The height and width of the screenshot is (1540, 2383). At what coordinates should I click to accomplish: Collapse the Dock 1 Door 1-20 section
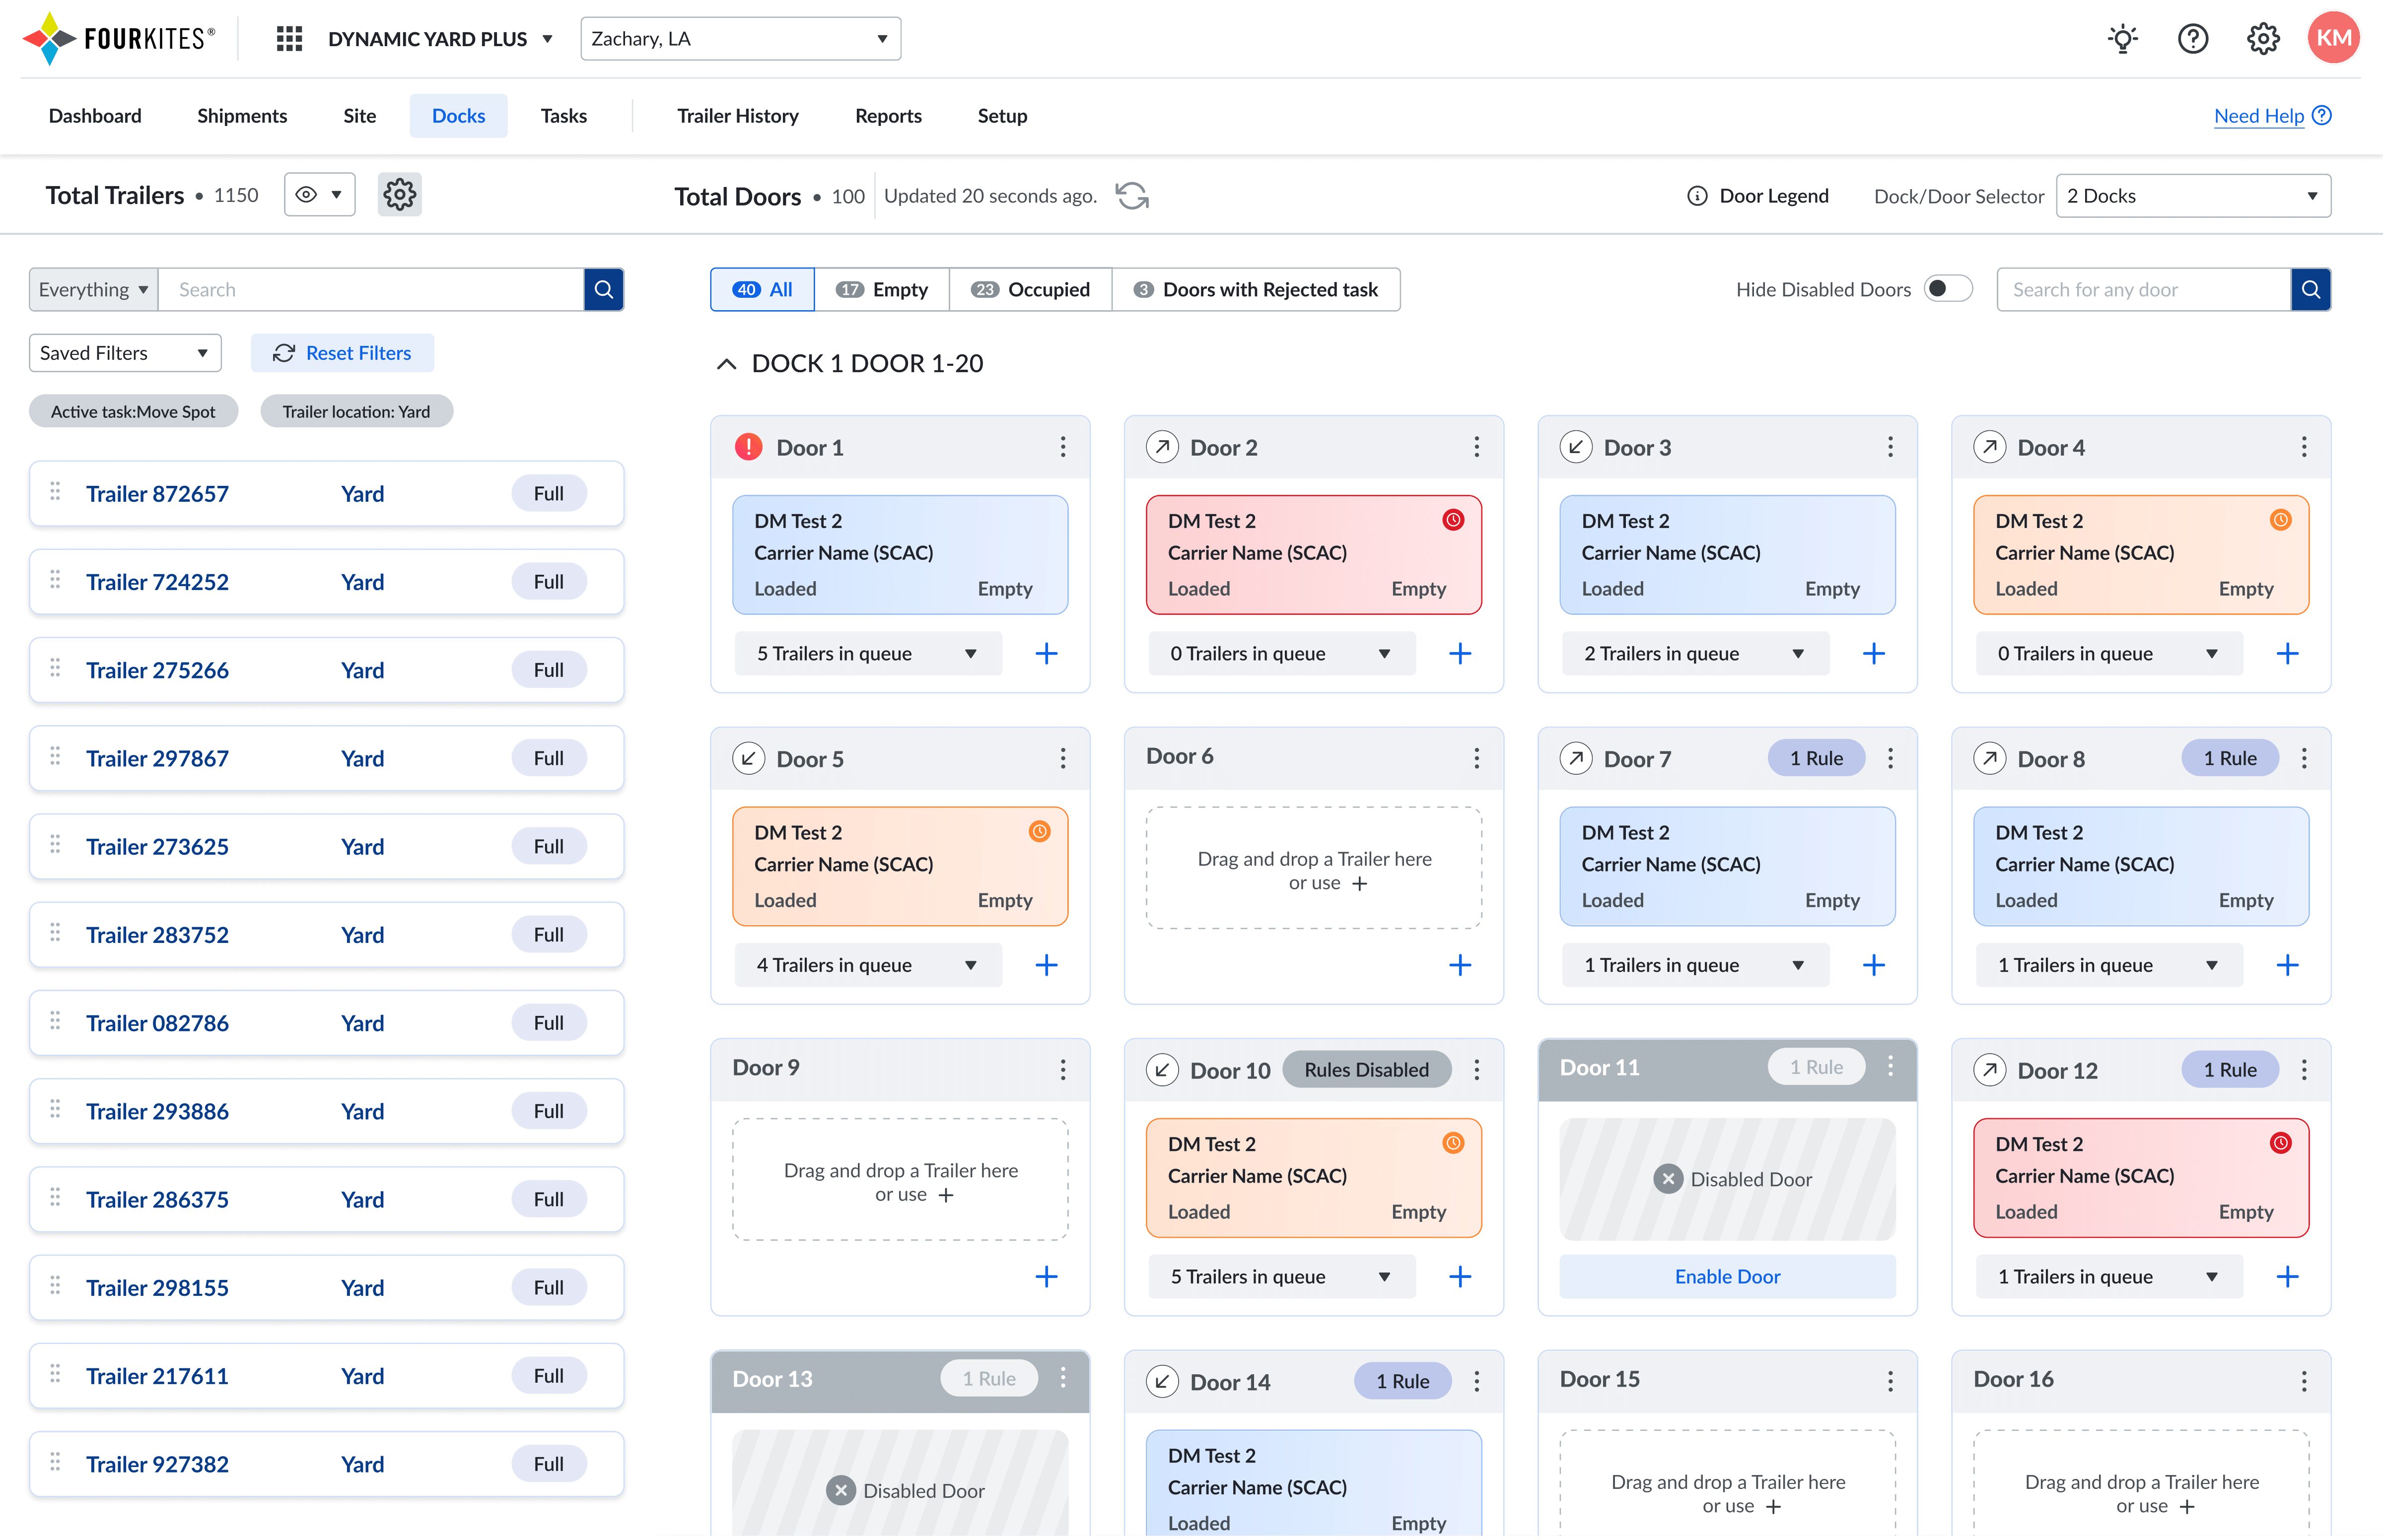coord(726,363)
